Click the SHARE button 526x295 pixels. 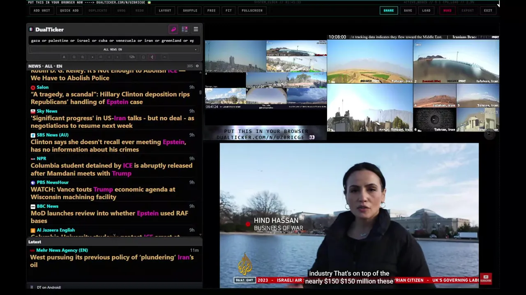(388, 10)
